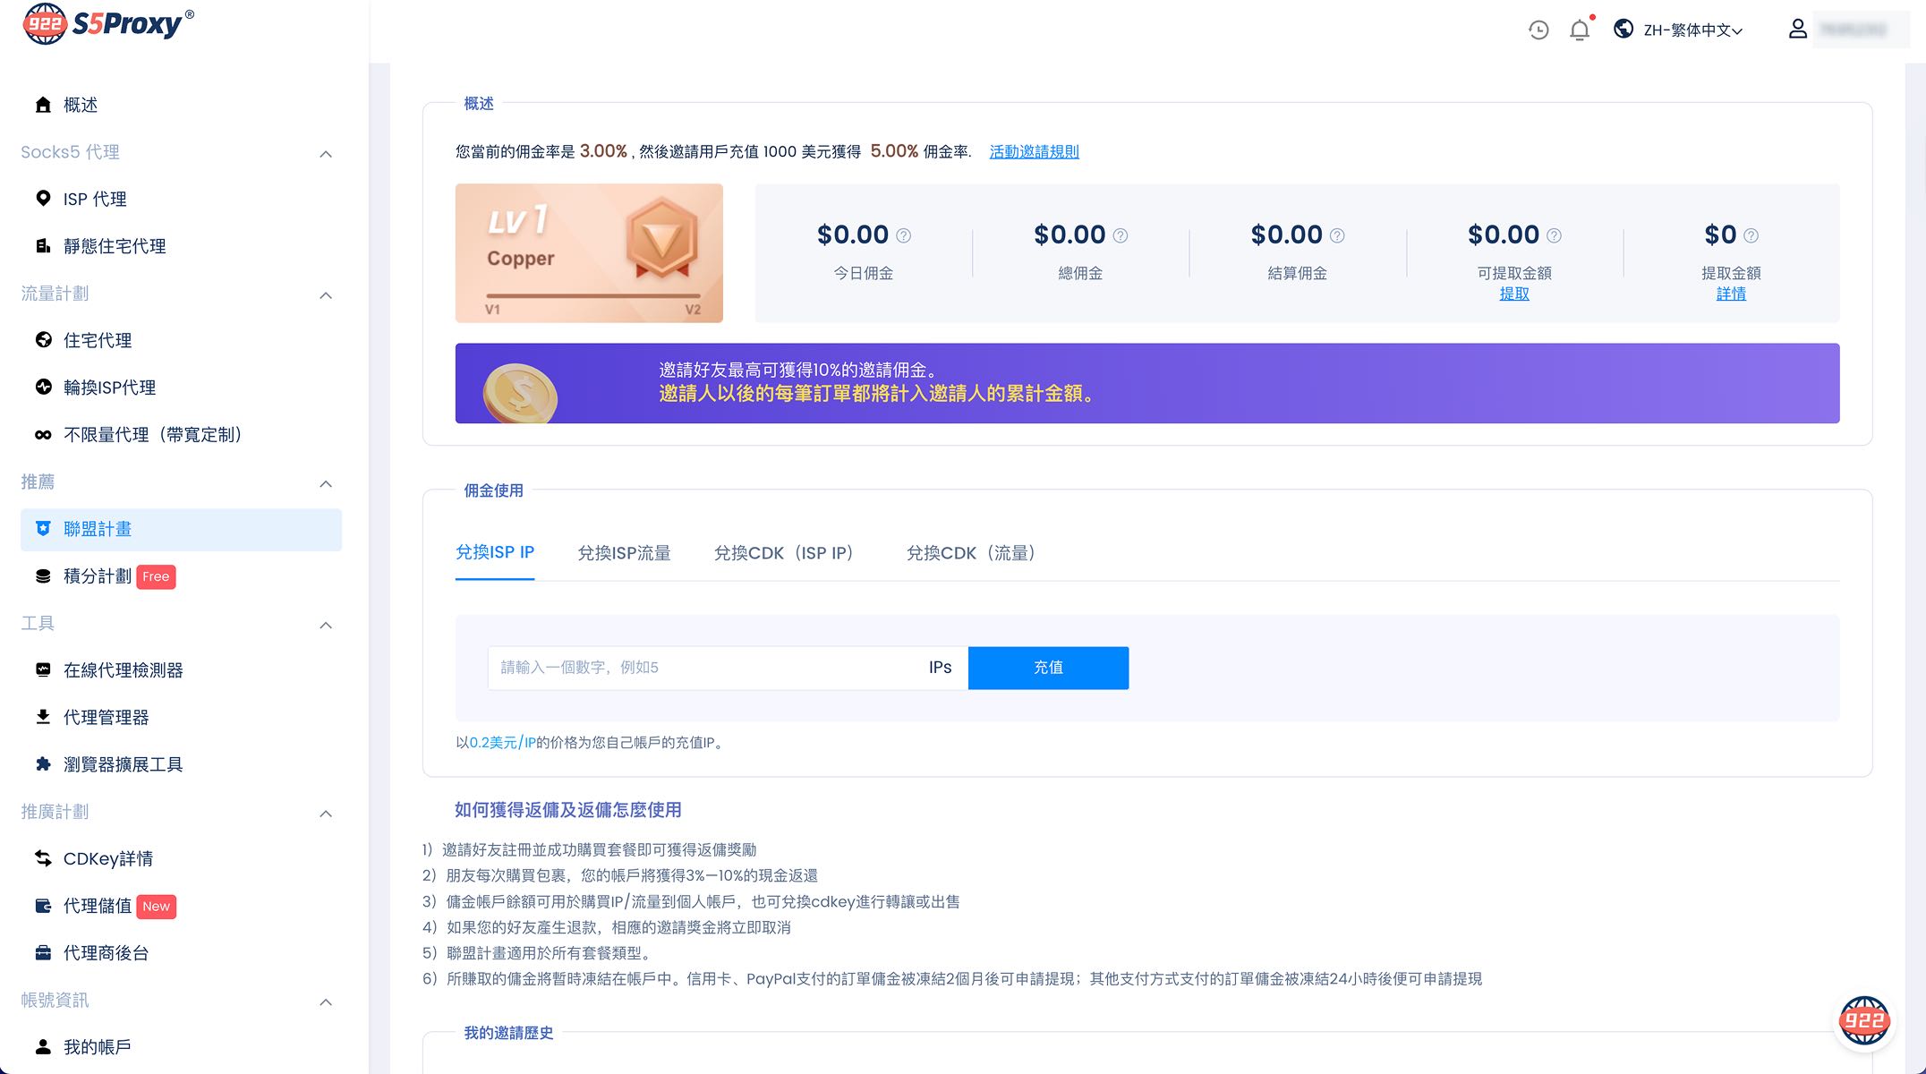
Task: Click the LV1 Copper level progress card
Action: click(589, 253)
